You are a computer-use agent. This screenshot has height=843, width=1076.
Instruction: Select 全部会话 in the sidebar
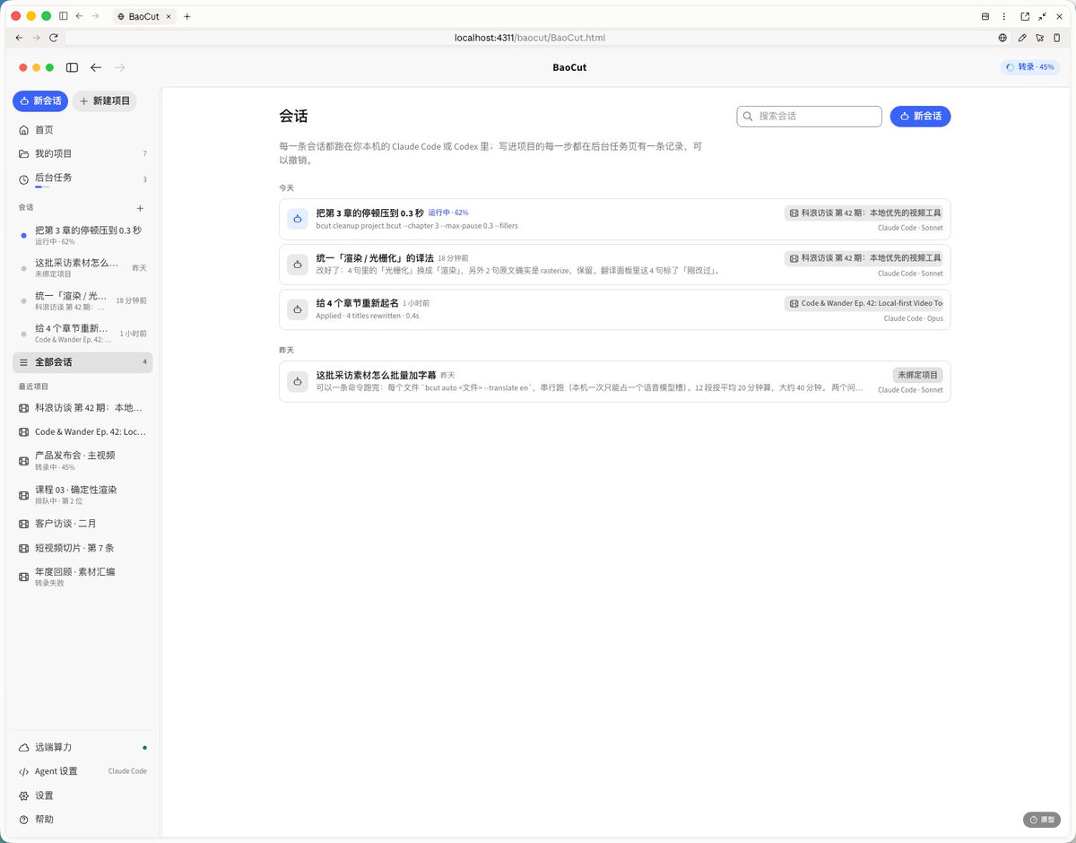click(x=82, y=362)
